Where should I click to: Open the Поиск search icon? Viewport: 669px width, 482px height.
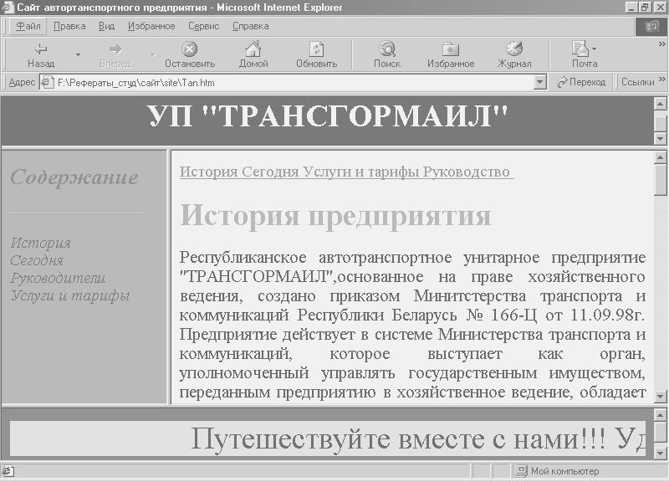[x=387, y=49]
